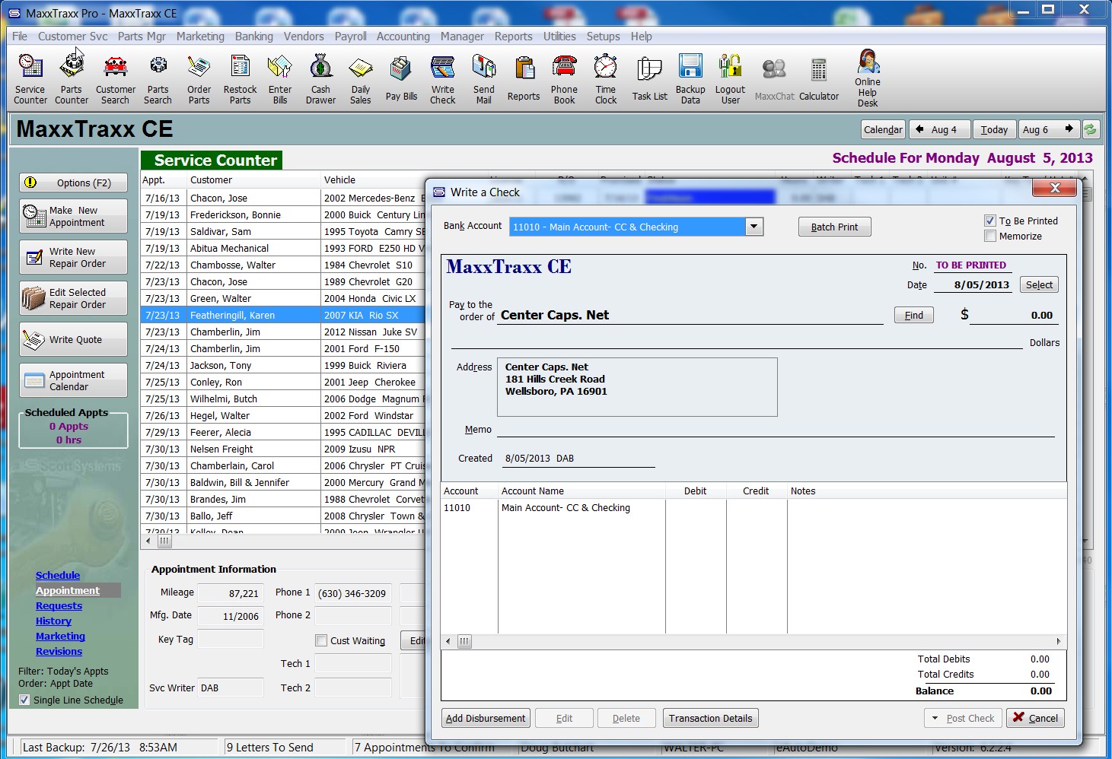Open the Banking menu

point(254,36)
